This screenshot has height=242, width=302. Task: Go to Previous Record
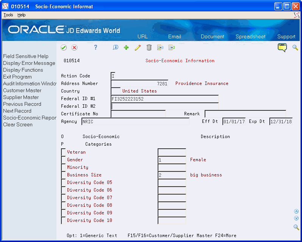point(22,104)
